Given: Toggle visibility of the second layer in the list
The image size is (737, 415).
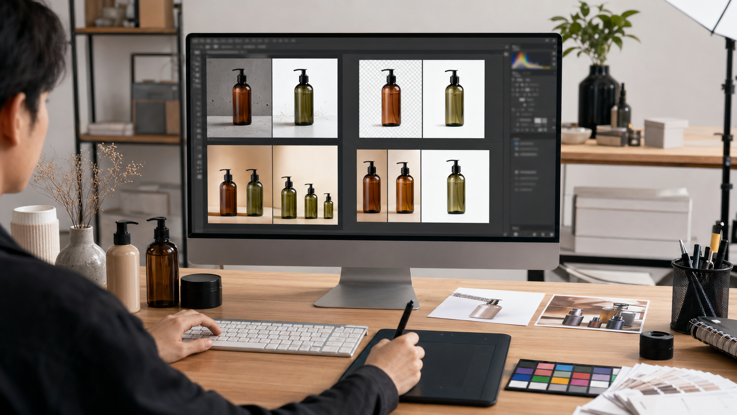Looking at the screenshot, I should coord(517,149).
